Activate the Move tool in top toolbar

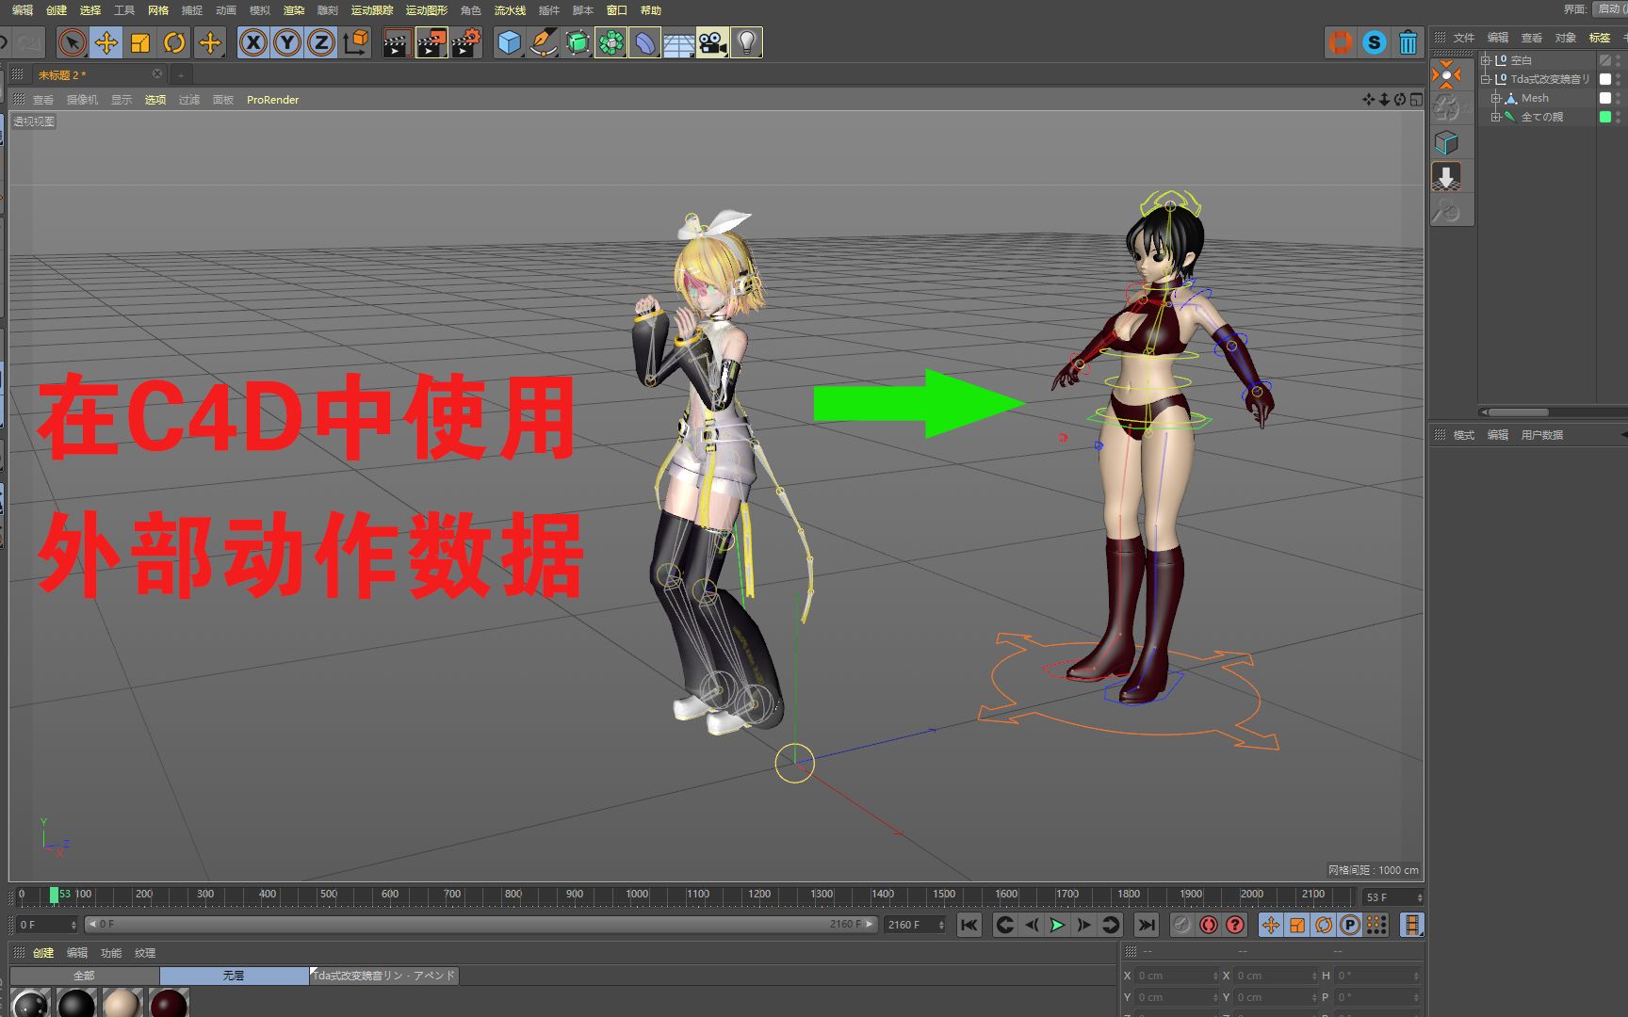[106, 42]
